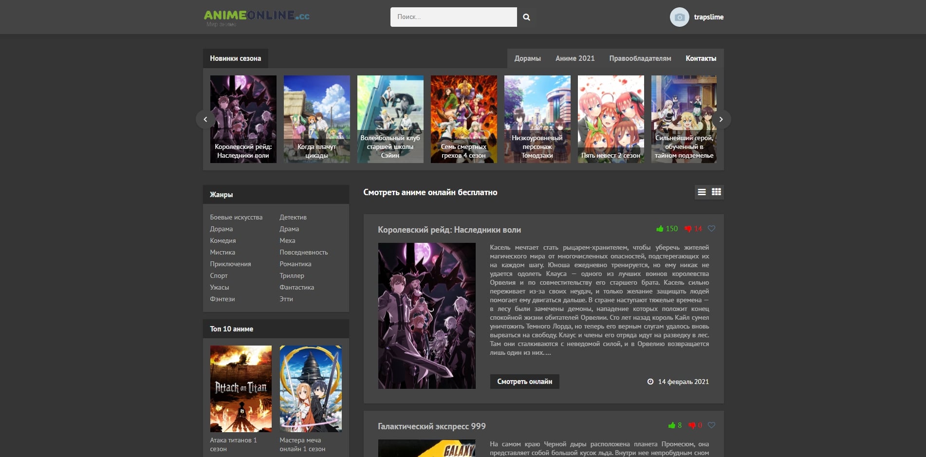
Task: Select Меха genre link
Action: [x=287, y=240]
